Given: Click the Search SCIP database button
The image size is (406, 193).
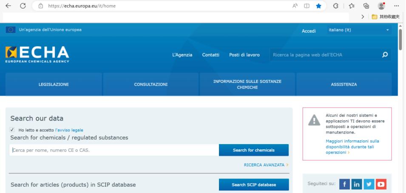Looking at the screenshot, I should click(x=254, y=184).
